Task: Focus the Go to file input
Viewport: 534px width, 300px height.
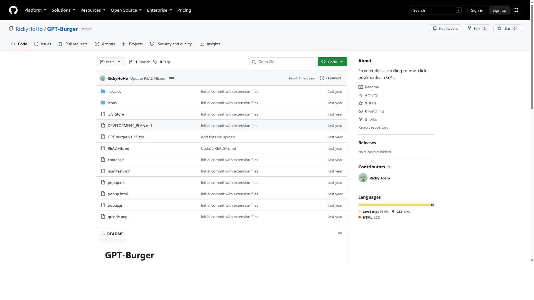Action: click(x=282, y=62)
